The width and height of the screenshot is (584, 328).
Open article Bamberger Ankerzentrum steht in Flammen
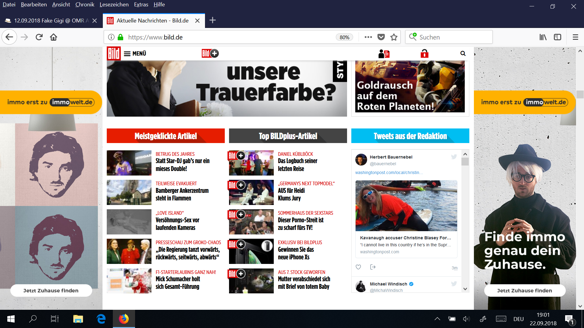182,194
